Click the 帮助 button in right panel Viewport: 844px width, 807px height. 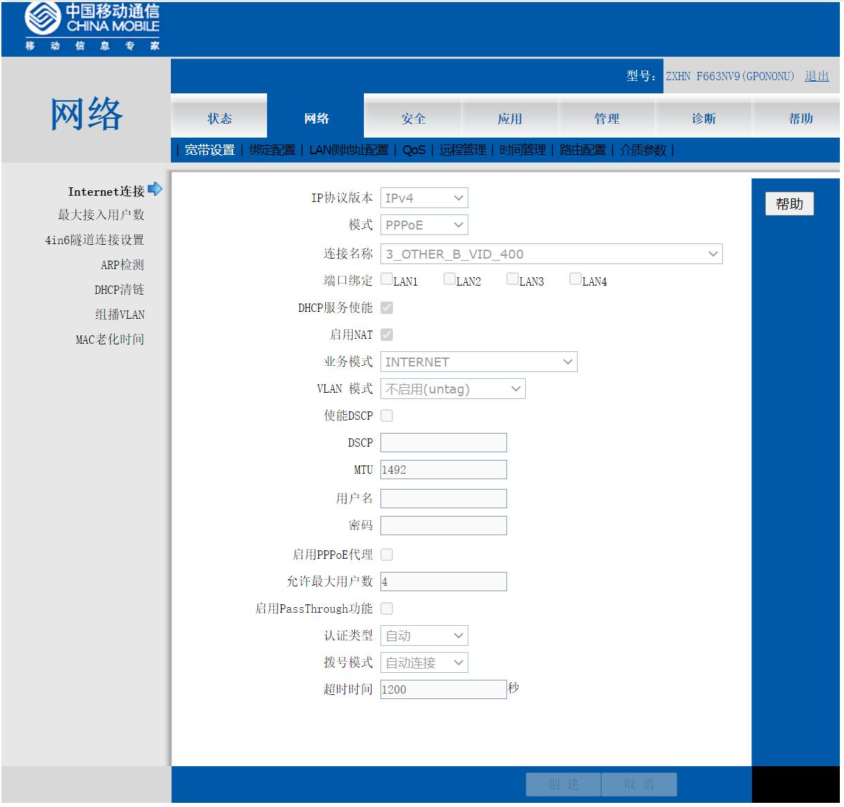[x=789, y=204]
